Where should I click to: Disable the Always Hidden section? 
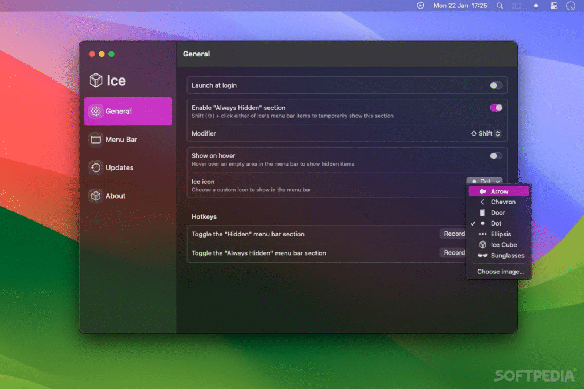point(496,108)
